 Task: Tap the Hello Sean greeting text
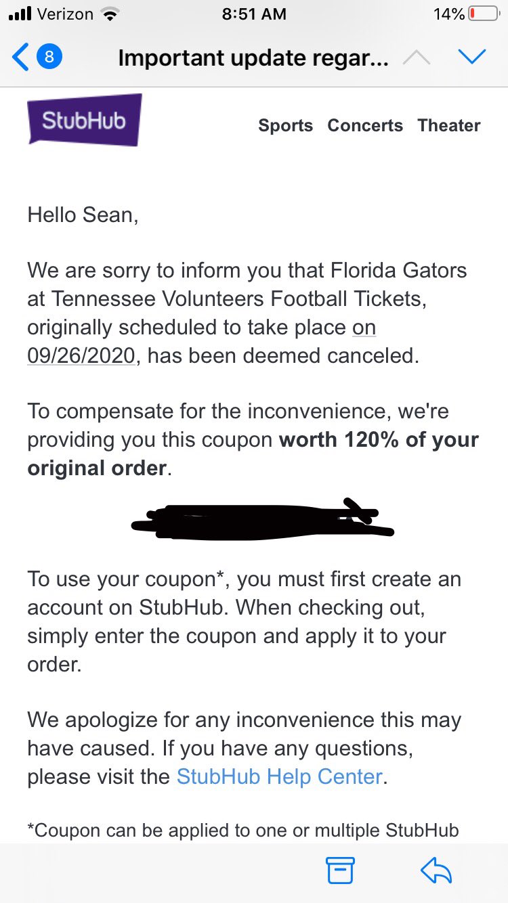click(83, 215)
